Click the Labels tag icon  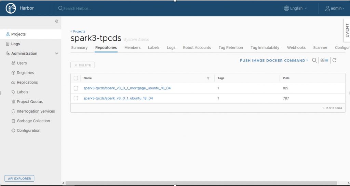(13, 92)
